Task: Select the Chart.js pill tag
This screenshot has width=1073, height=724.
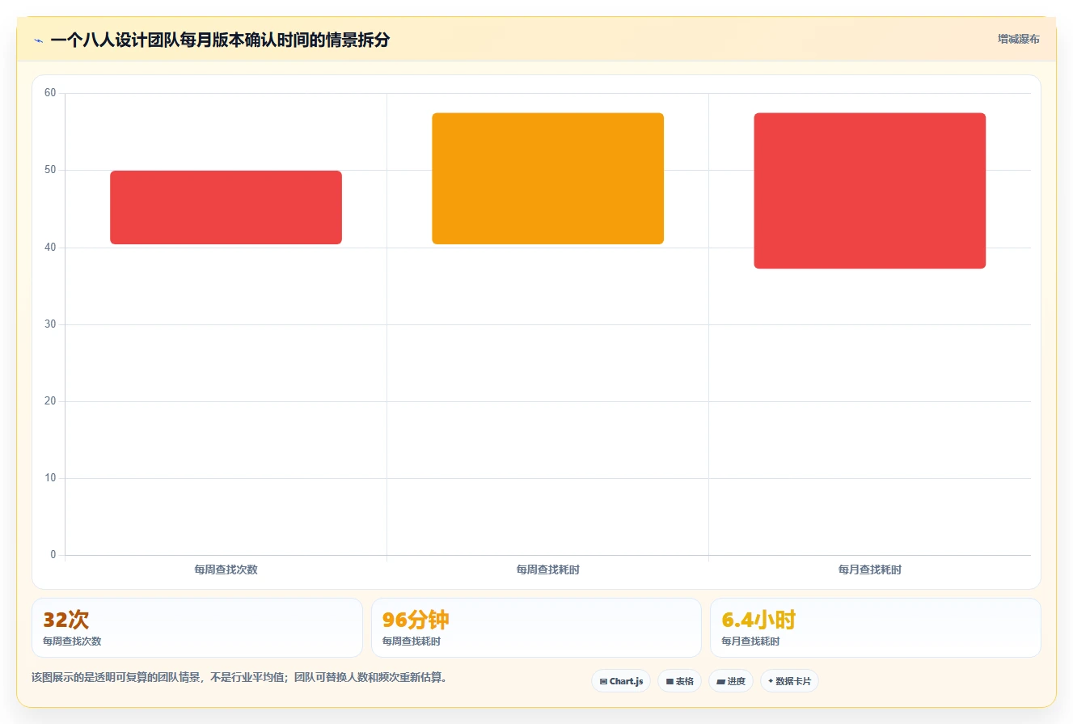Action: (x=621, y=681)
